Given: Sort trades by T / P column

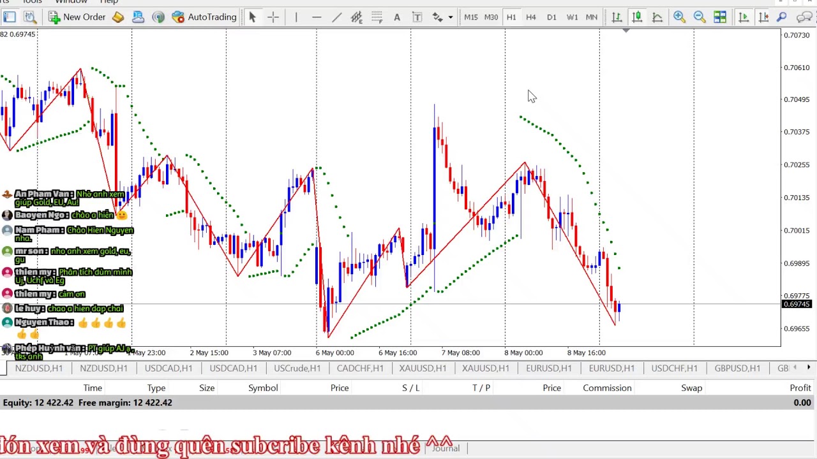Looking at the screenshot, I should tap(481, 388).
